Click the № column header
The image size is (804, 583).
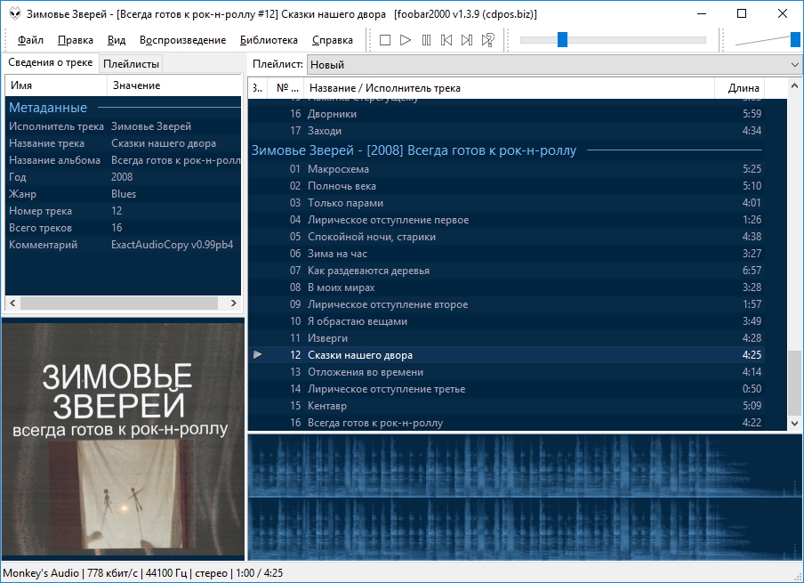(x=285, y=88)
